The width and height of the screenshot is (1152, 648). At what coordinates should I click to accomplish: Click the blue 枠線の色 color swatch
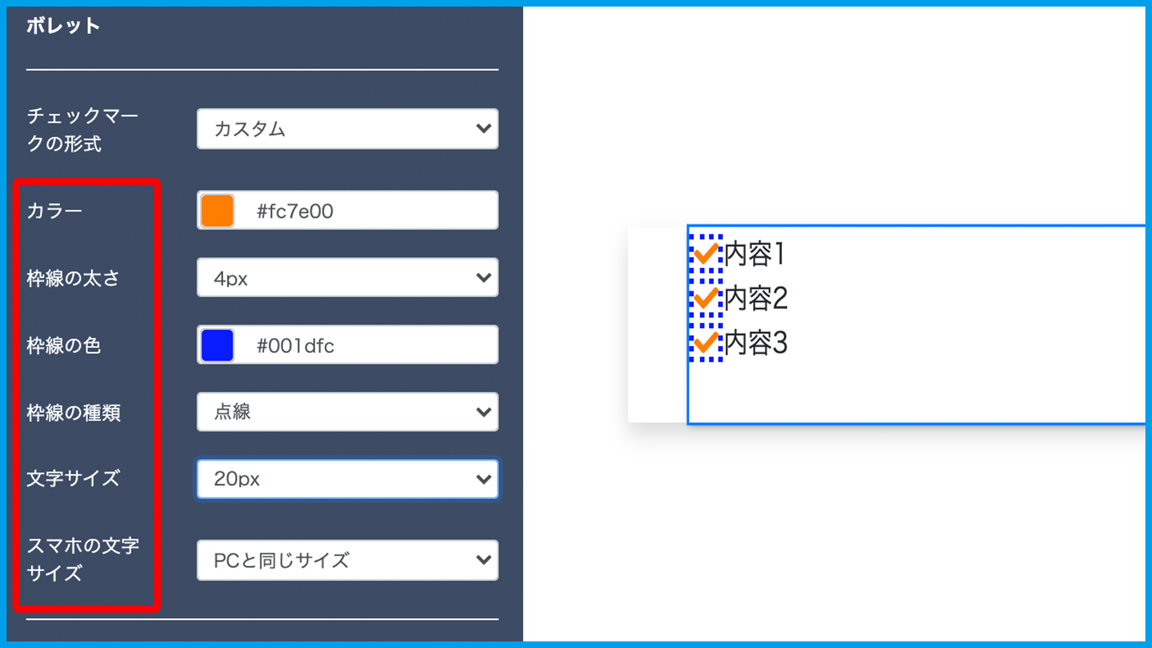pos(217,345)
